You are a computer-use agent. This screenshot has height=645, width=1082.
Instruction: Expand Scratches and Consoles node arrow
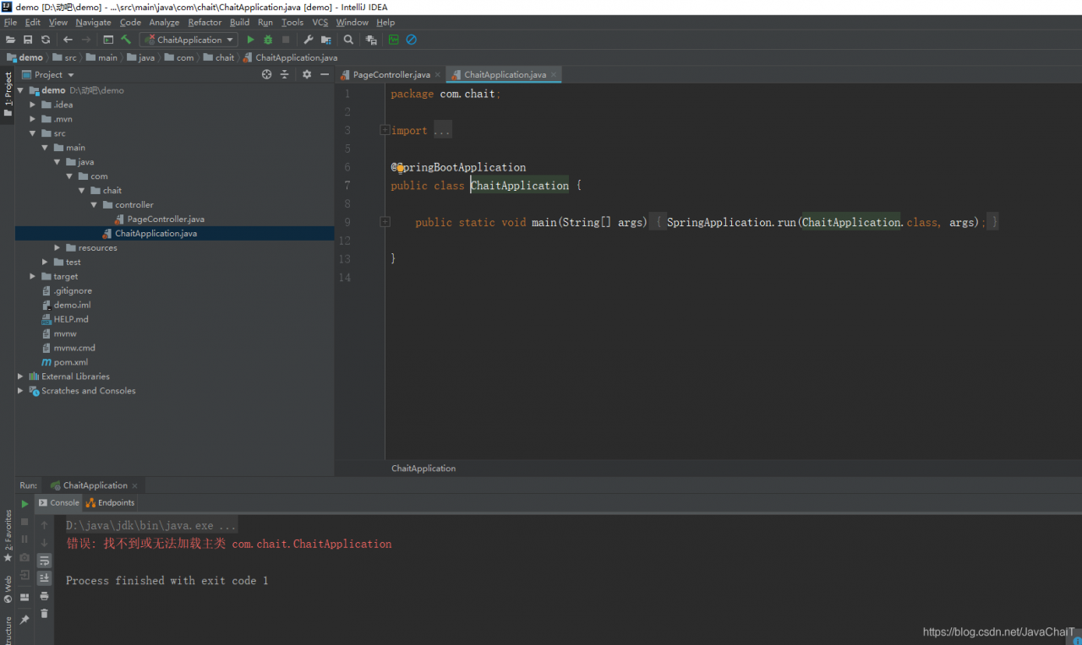[20, 391]
